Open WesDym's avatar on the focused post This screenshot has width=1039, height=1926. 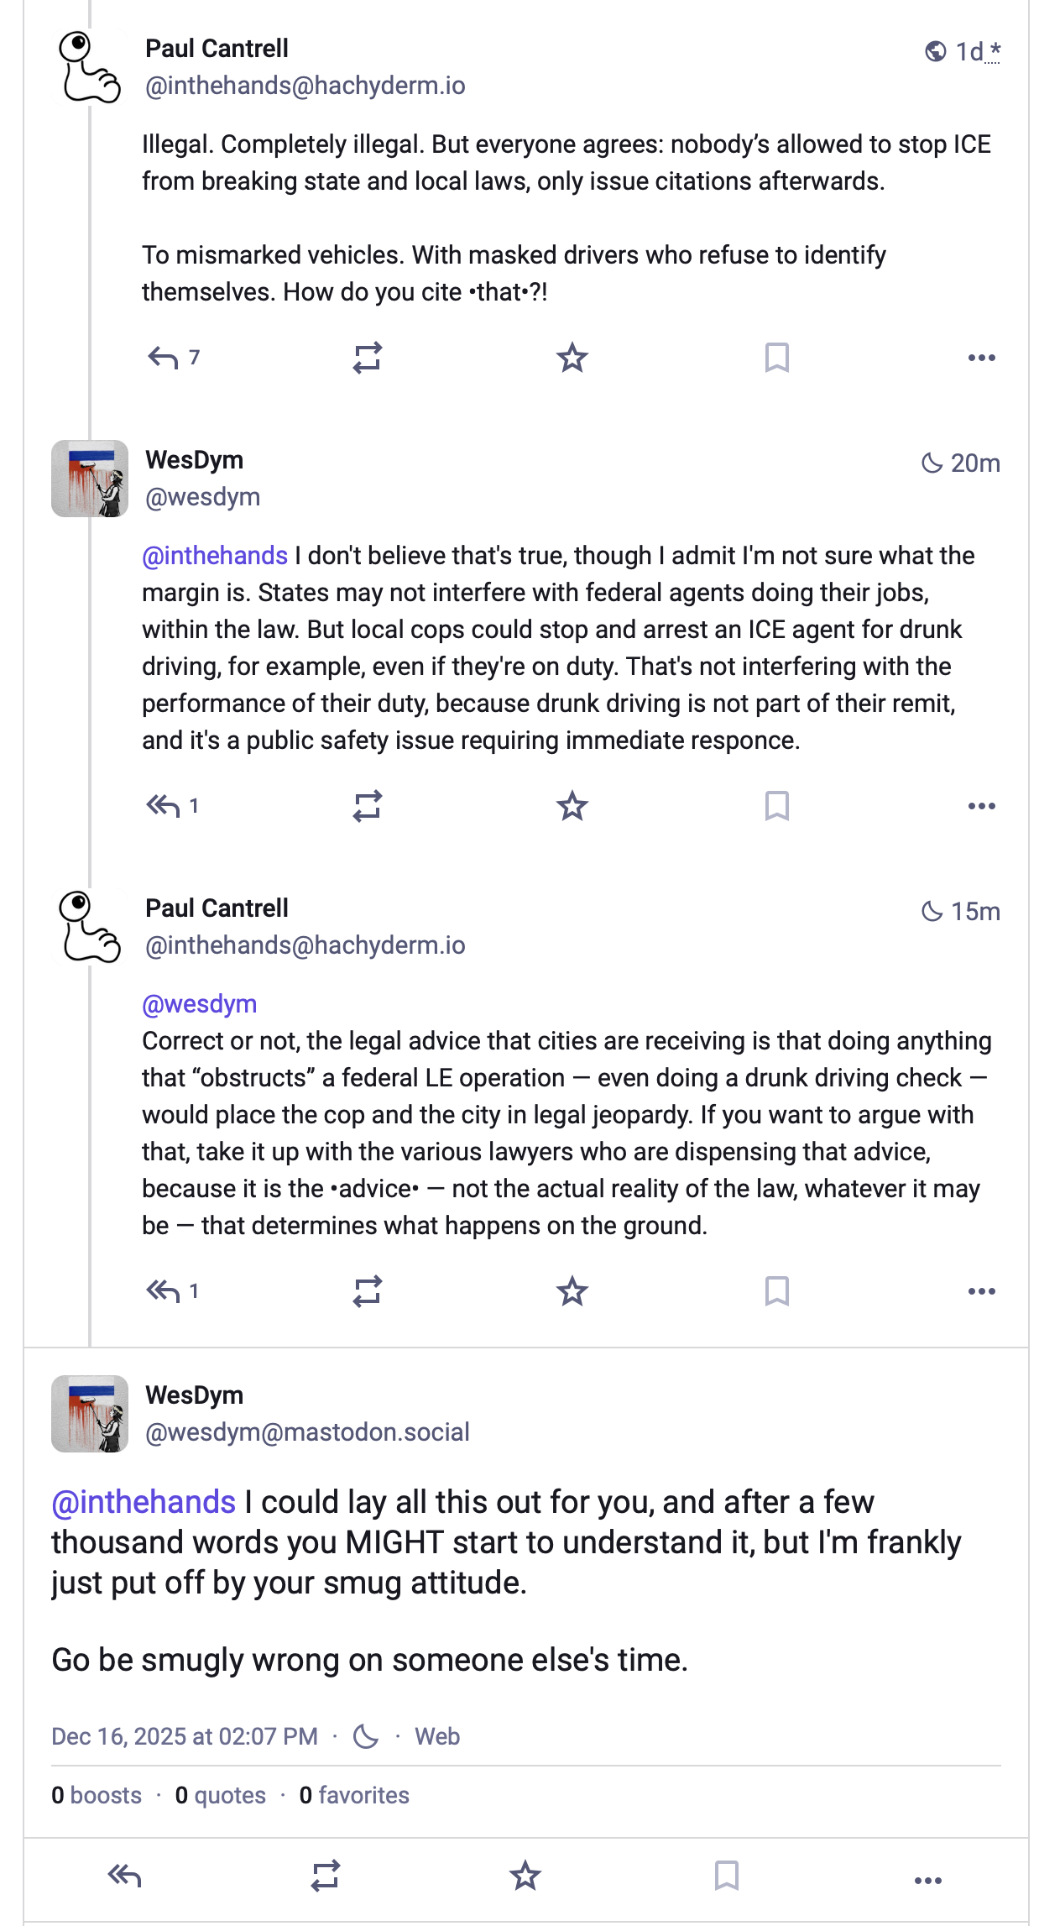pyautogui.click(x=90, y=1414)
